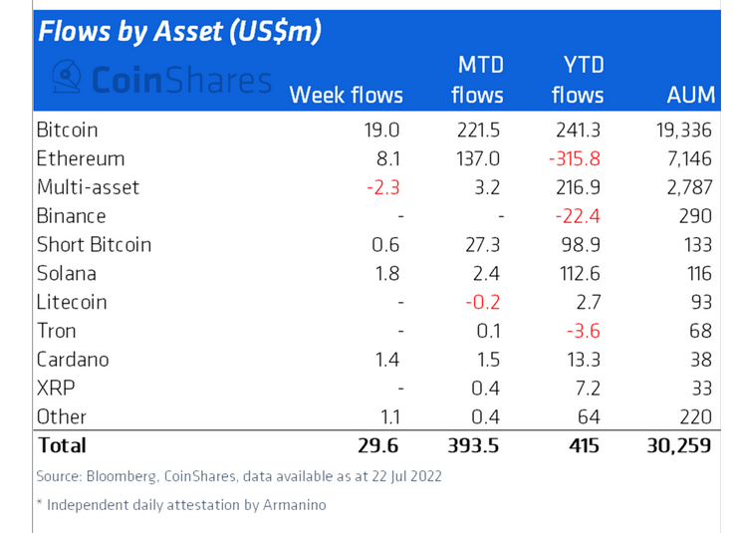Select the Bitcoin row label
The height and width of the screenshot is (533, 738).
point(67,130)
